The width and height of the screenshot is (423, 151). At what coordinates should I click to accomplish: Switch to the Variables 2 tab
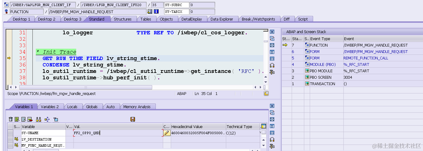pos(50,107)
